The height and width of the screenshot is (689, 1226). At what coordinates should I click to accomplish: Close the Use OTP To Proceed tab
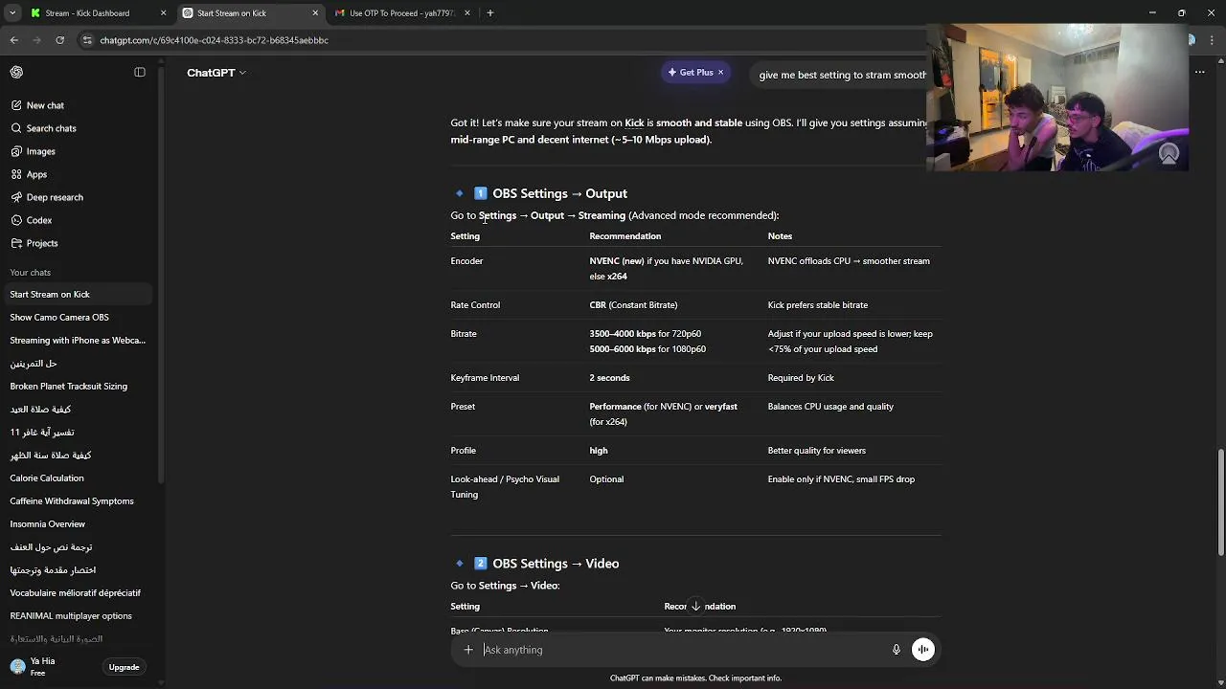pyautogui.click(x=467, y=13)
